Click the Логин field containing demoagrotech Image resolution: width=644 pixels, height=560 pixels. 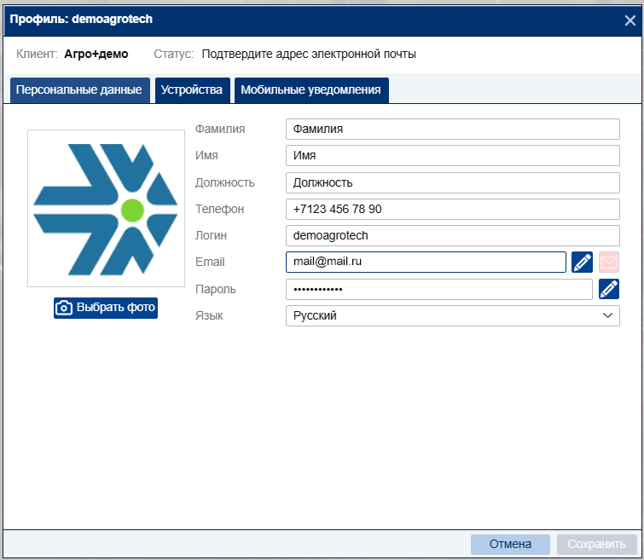pos(453,235)
